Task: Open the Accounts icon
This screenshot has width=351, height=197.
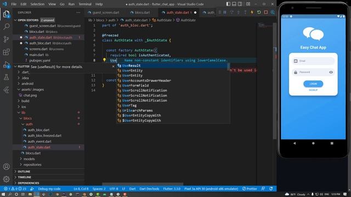Action: [x=6, y=166]
